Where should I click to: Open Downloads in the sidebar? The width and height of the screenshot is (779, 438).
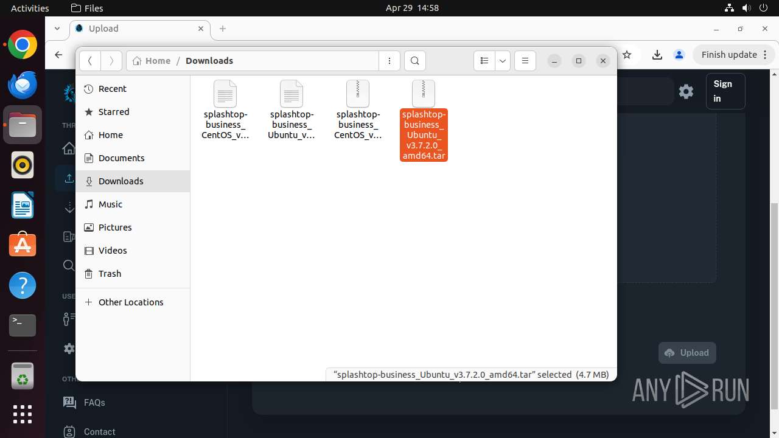click(133, 181)
